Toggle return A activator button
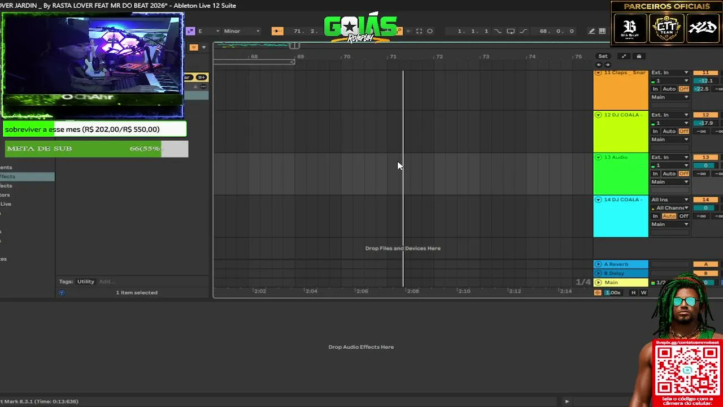Screen dimensions: 723x407 [x=705, y=264]
